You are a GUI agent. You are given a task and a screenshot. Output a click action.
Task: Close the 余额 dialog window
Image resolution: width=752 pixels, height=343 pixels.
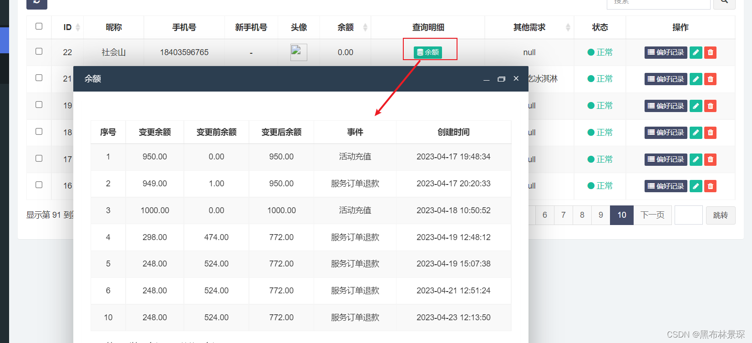click(x=516, y=78)
